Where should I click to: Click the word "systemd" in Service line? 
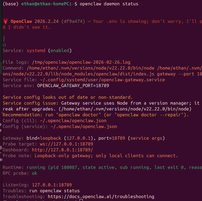pos(36,50)
